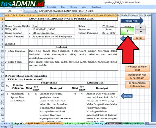
Task: Click the indikator penilaian sikap button
Action: [137, 68]
